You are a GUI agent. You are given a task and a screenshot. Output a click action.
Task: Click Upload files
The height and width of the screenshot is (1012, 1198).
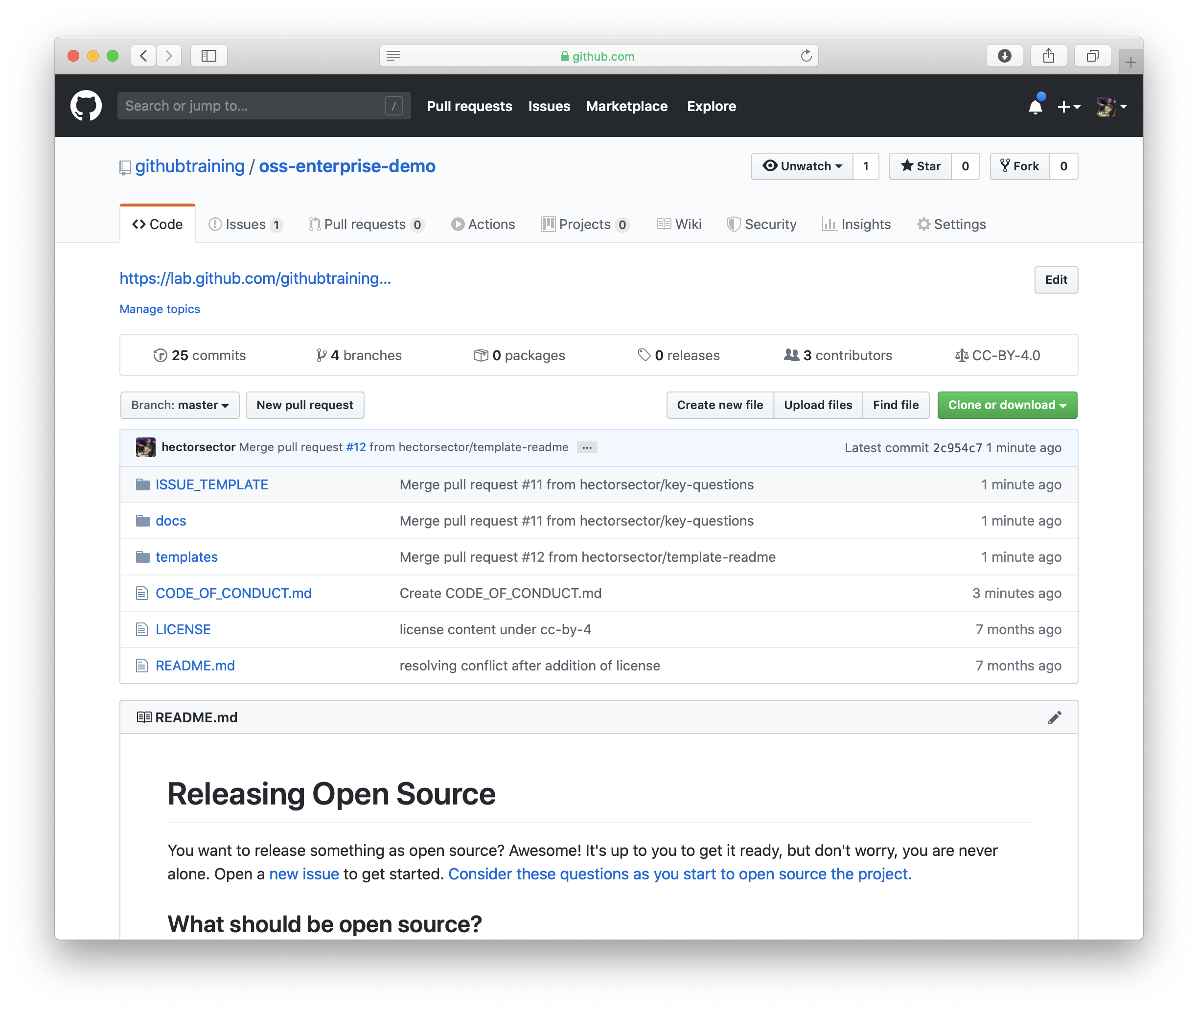point(818,405)
